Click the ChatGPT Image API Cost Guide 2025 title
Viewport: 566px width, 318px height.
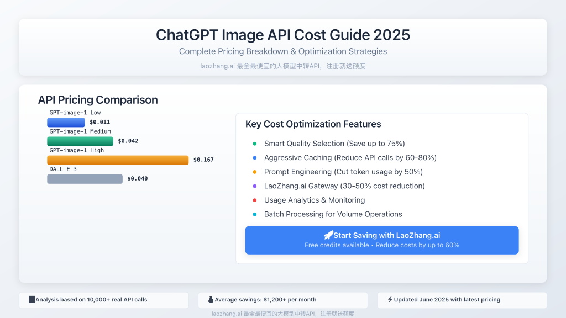pyautogui.click(x=283, y=35)
